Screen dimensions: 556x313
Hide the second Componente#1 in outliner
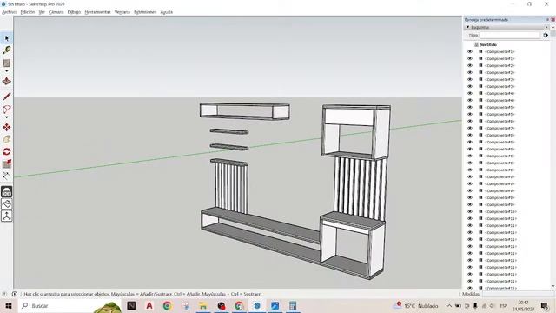point(470,58)
